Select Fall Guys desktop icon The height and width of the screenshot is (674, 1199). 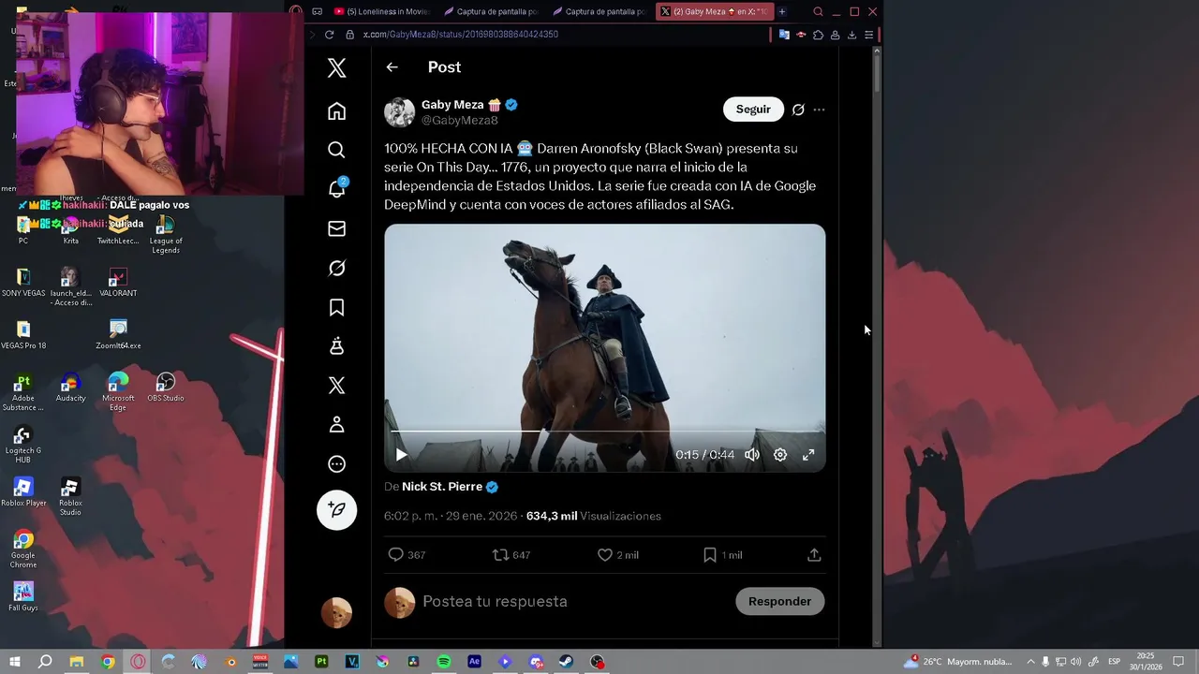[23, 596]
